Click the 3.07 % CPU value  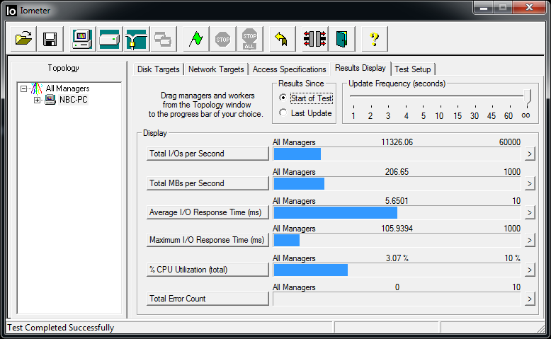pos(397,258)
